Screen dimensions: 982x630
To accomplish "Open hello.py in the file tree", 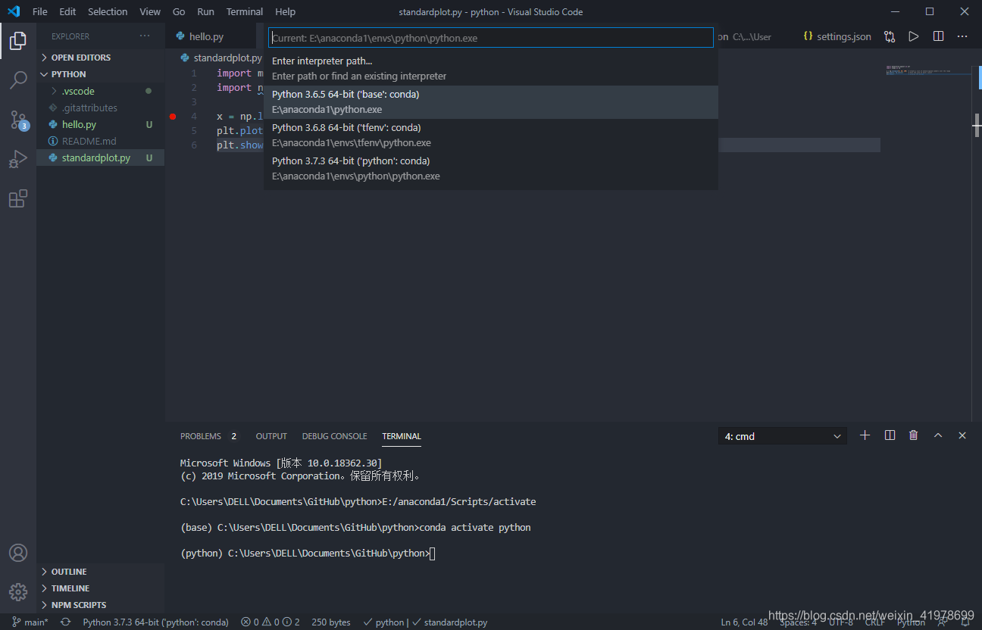I will point(100,124).
